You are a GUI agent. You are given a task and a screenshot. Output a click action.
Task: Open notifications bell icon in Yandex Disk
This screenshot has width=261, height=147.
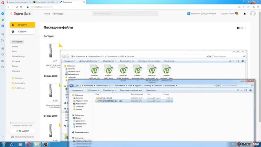tap(245, 13)
